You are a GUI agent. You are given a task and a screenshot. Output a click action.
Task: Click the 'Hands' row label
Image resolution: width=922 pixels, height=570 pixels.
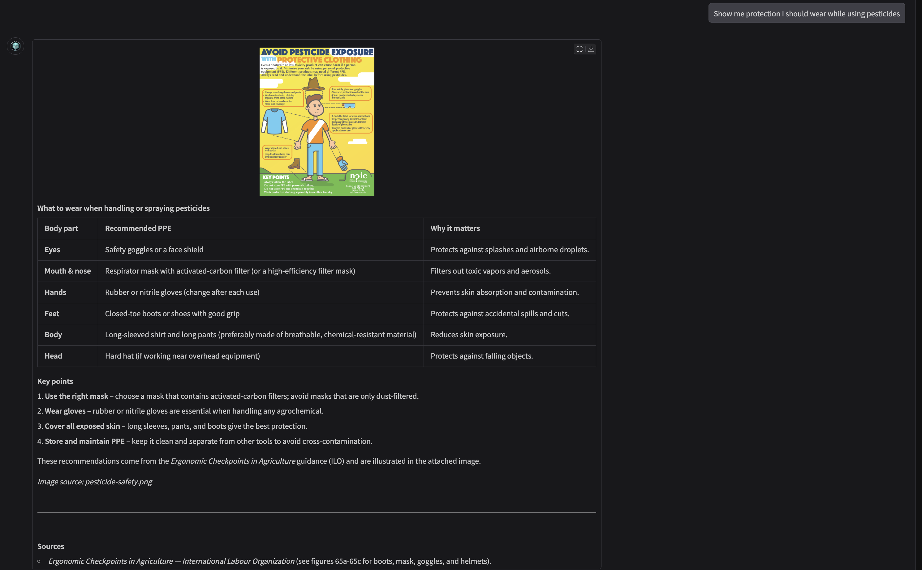[55, 292]
